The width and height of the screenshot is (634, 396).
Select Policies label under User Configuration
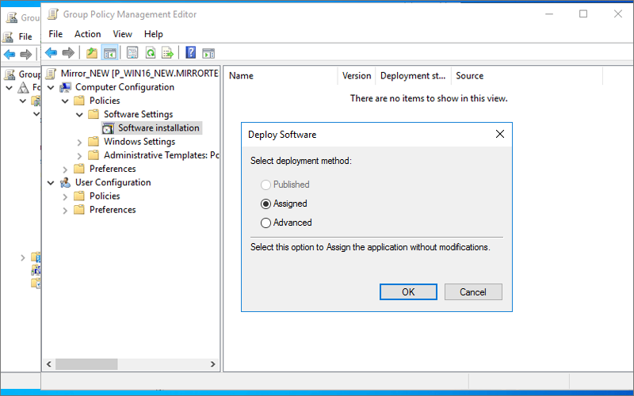point(105,196)
